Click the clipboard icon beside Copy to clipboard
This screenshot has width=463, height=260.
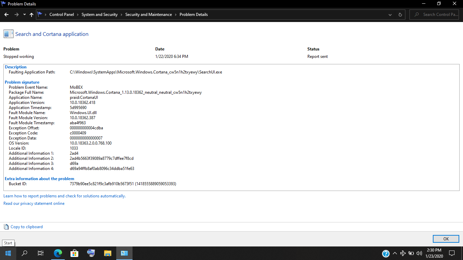coord(6,227)
